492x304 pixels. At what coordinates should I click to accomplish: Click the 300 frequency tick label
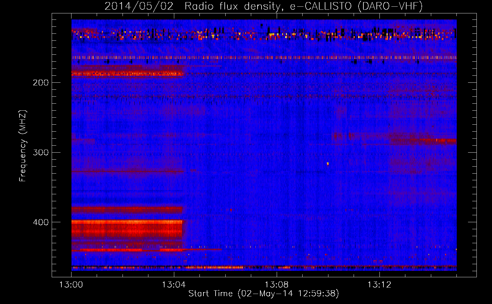(41, 152)
